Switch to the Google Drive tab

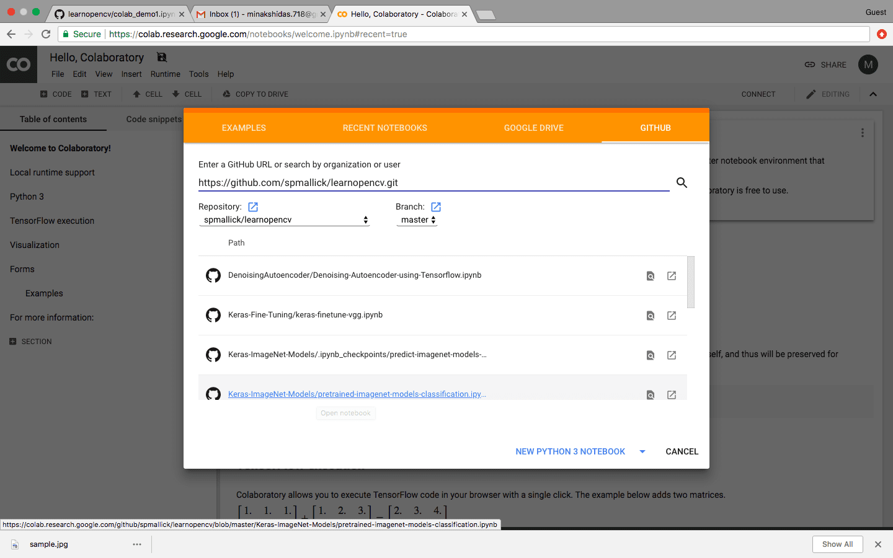pyautogui.click(x=534, y=128)
